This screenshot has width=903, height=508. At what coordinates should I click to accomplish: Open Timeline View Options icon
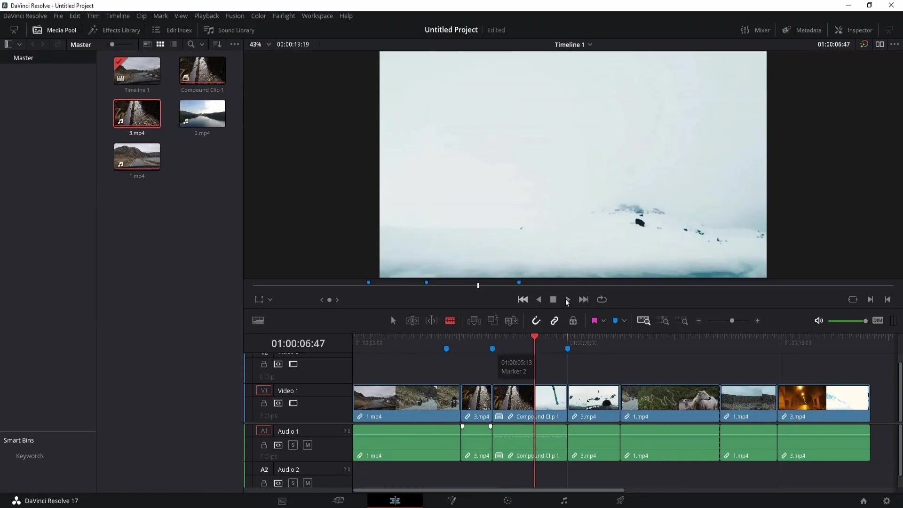pyautogui.click(x=258, y=321)
